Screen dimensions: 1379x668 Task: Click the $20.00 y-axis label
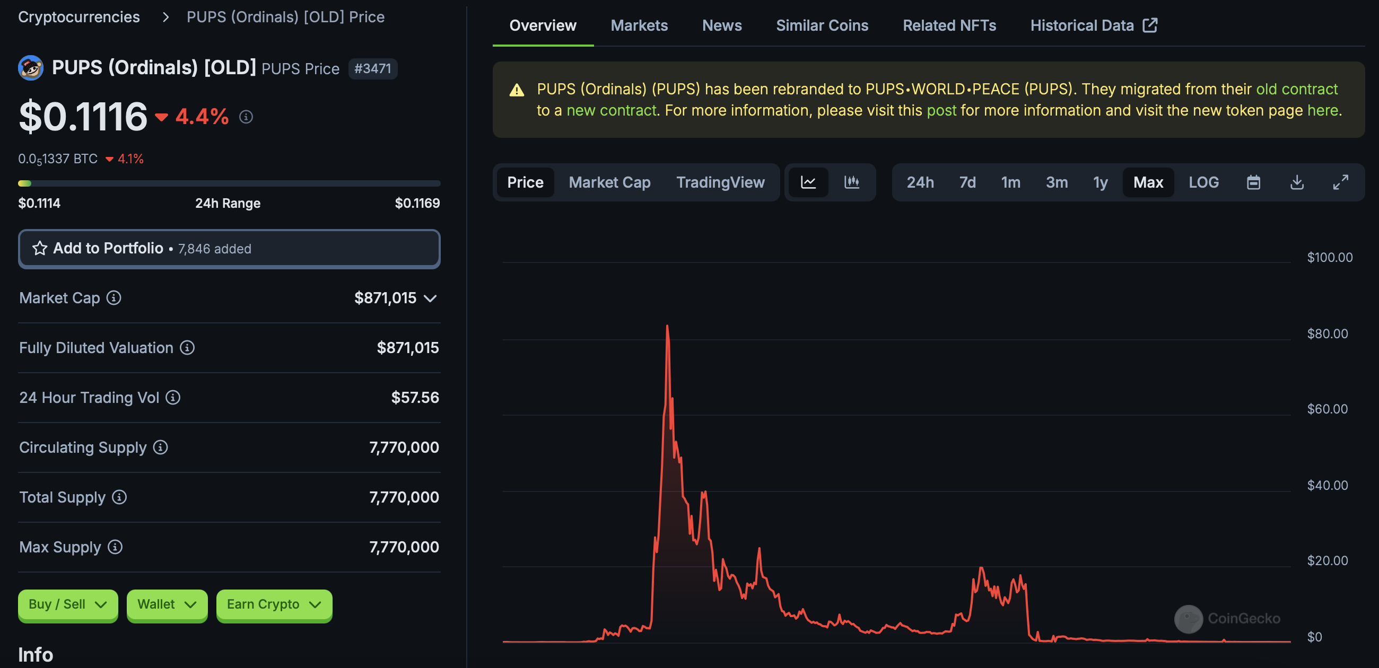[1327, 560]
